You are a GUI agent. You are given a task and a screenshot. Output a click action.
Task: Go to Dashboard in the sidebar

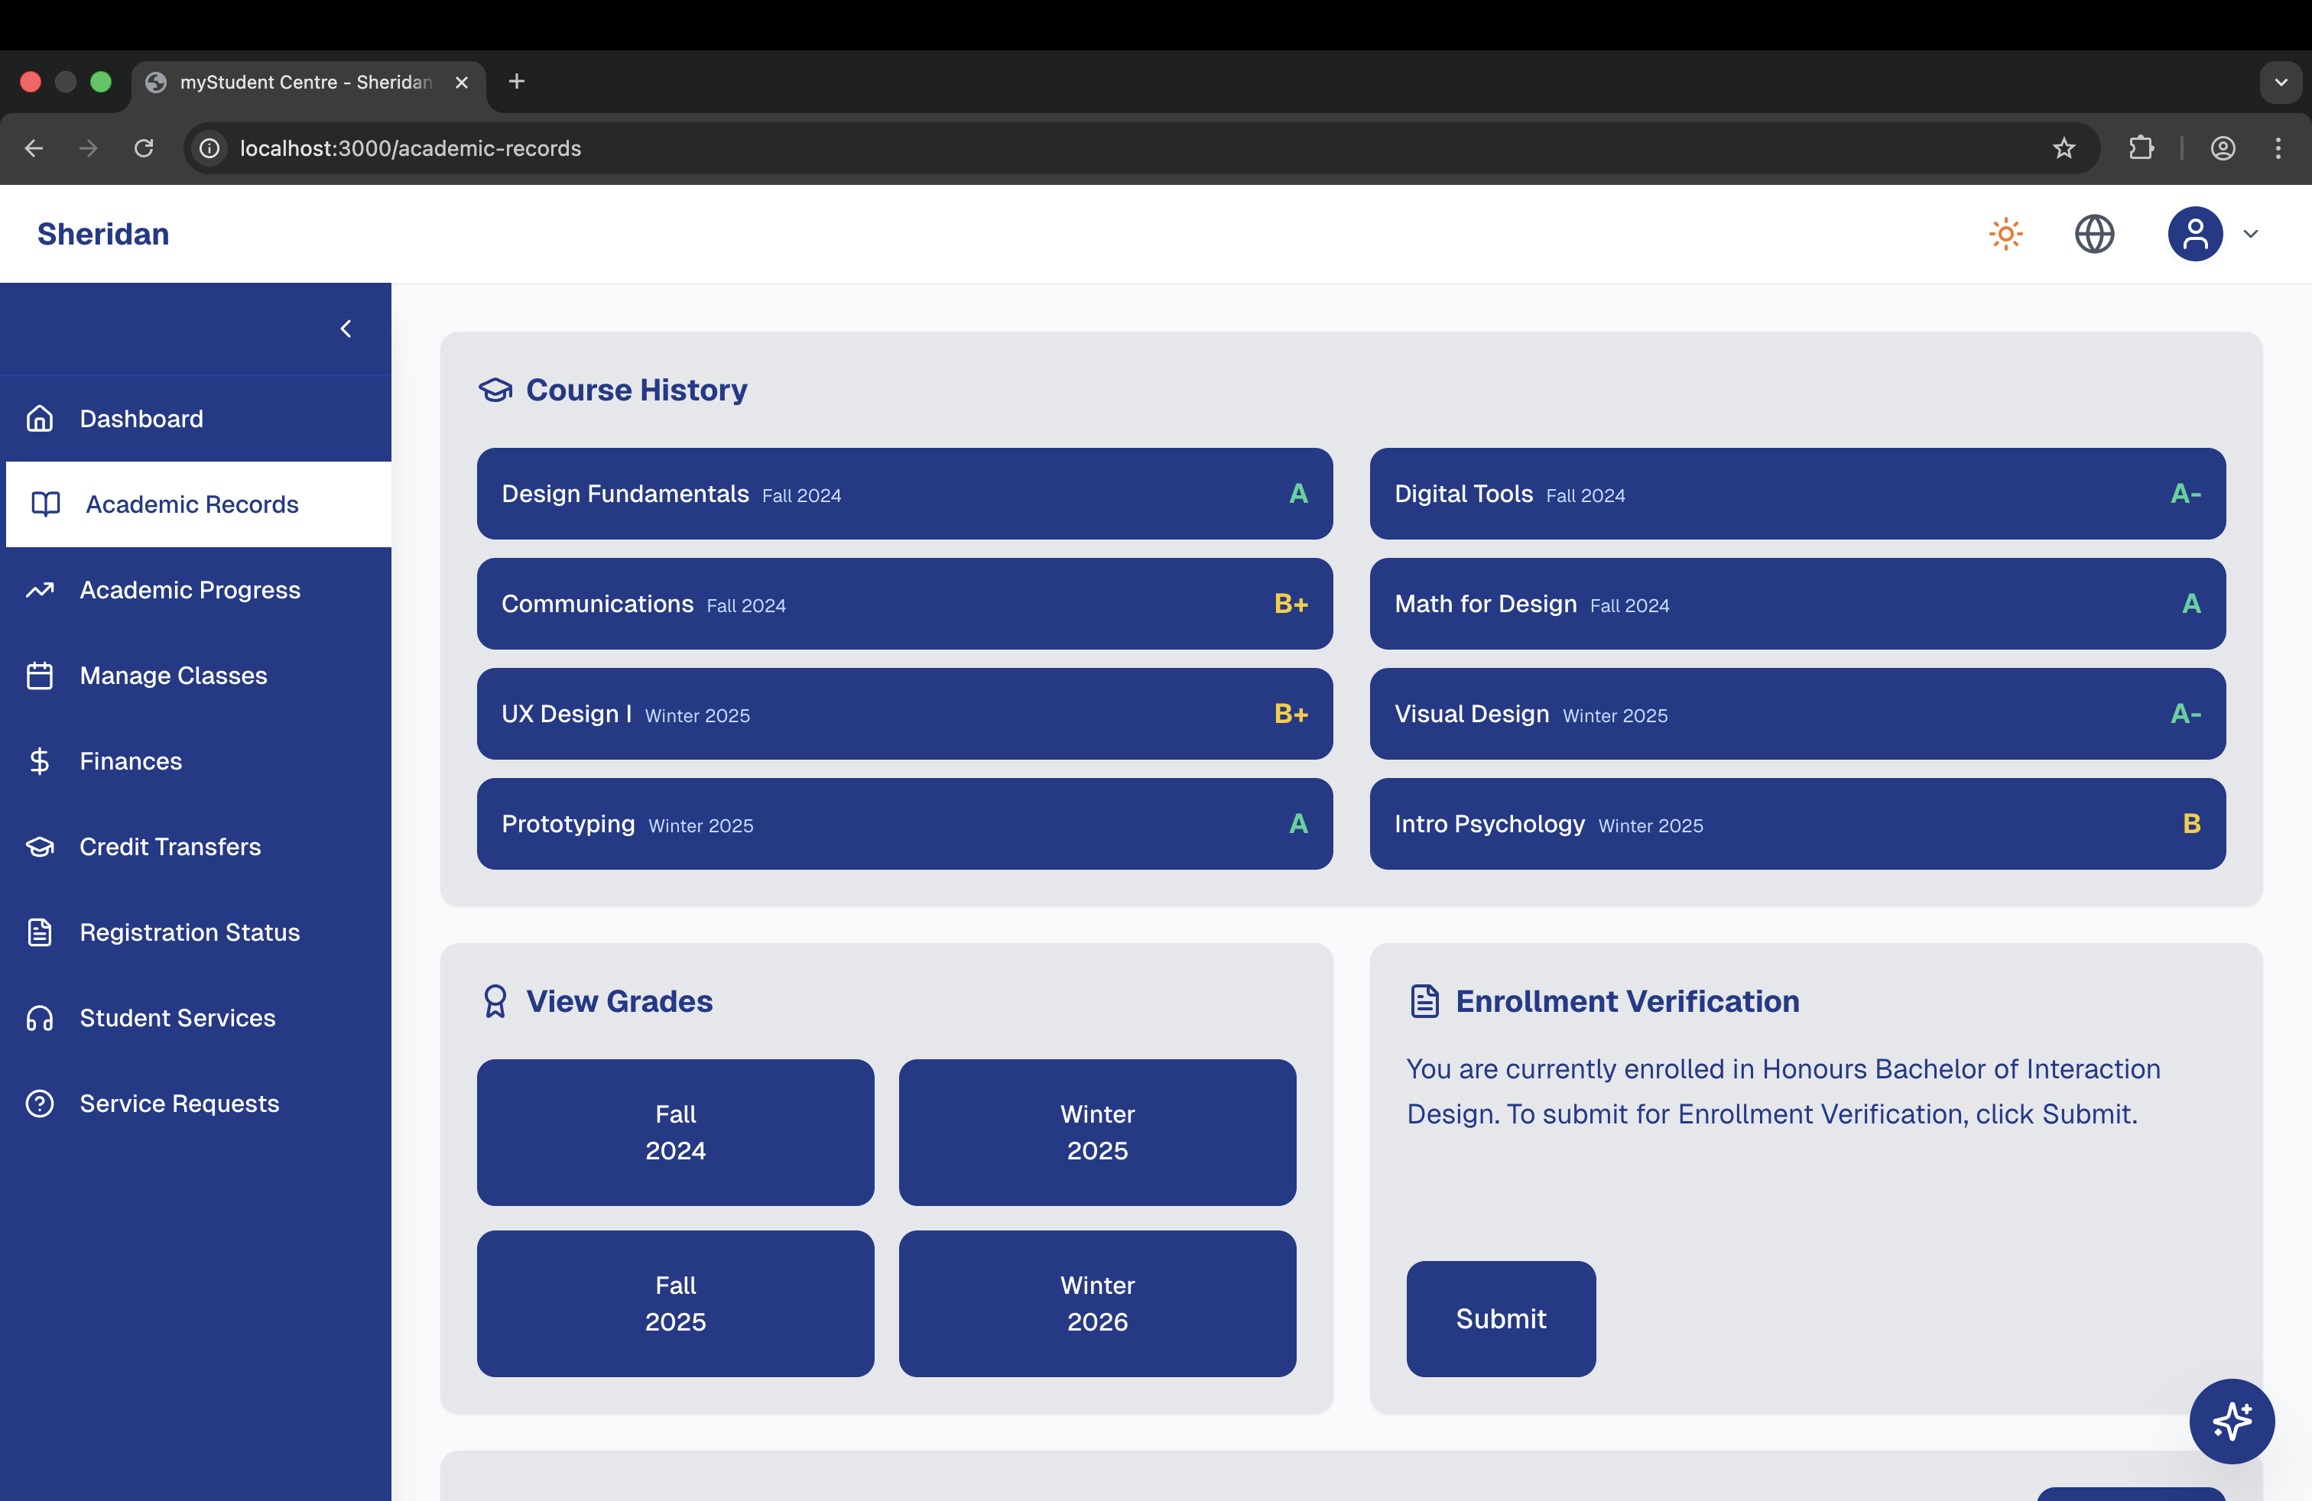click(x=141, y=419)
